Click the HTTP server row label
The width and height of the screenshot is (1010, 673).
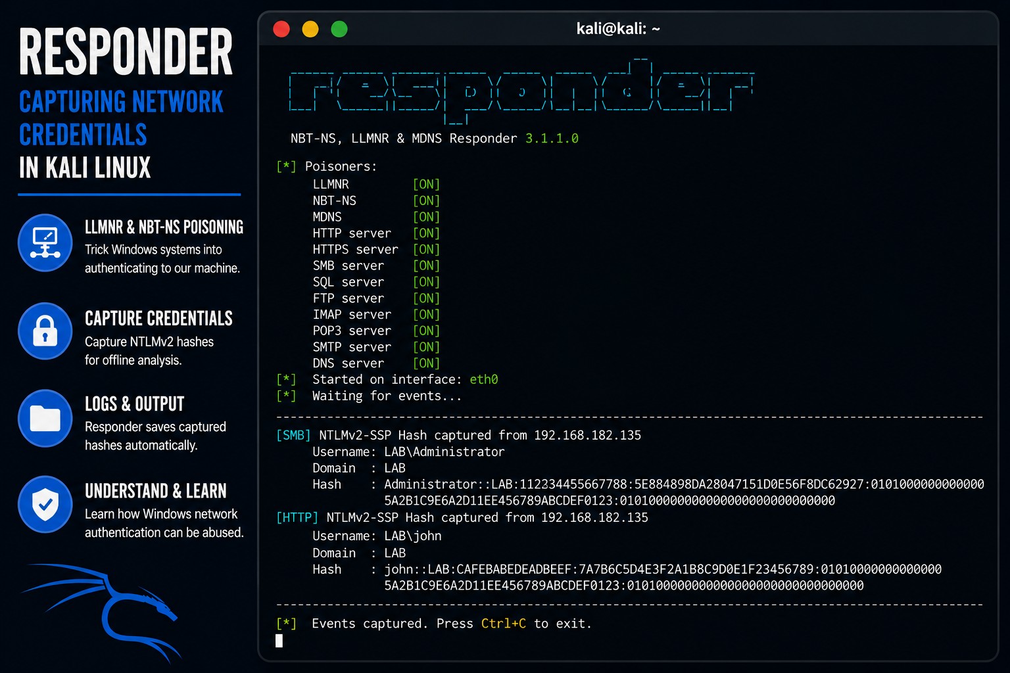pyautogui.click(x=352, y=233)
